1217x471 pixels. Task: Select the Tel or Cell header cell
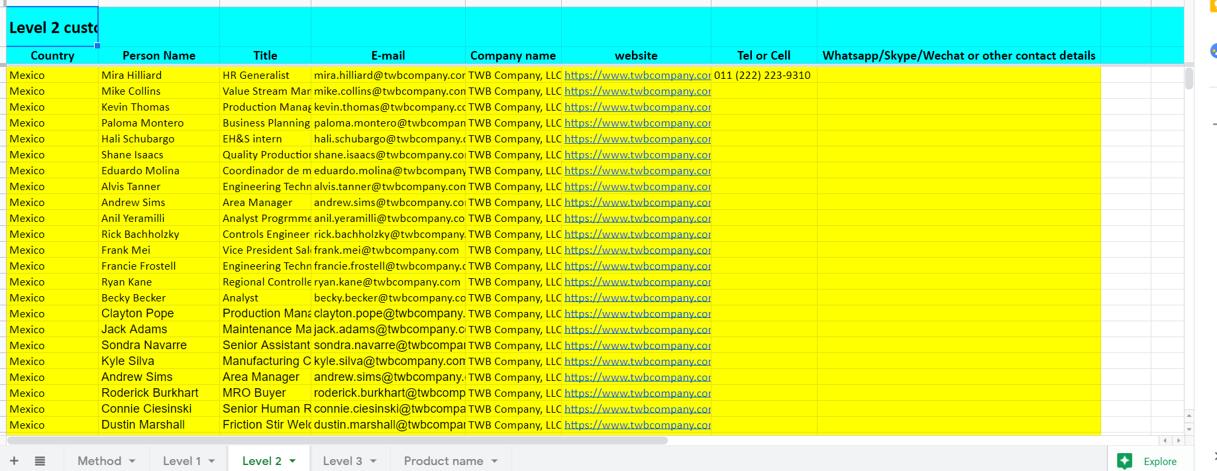coord(764,56)
